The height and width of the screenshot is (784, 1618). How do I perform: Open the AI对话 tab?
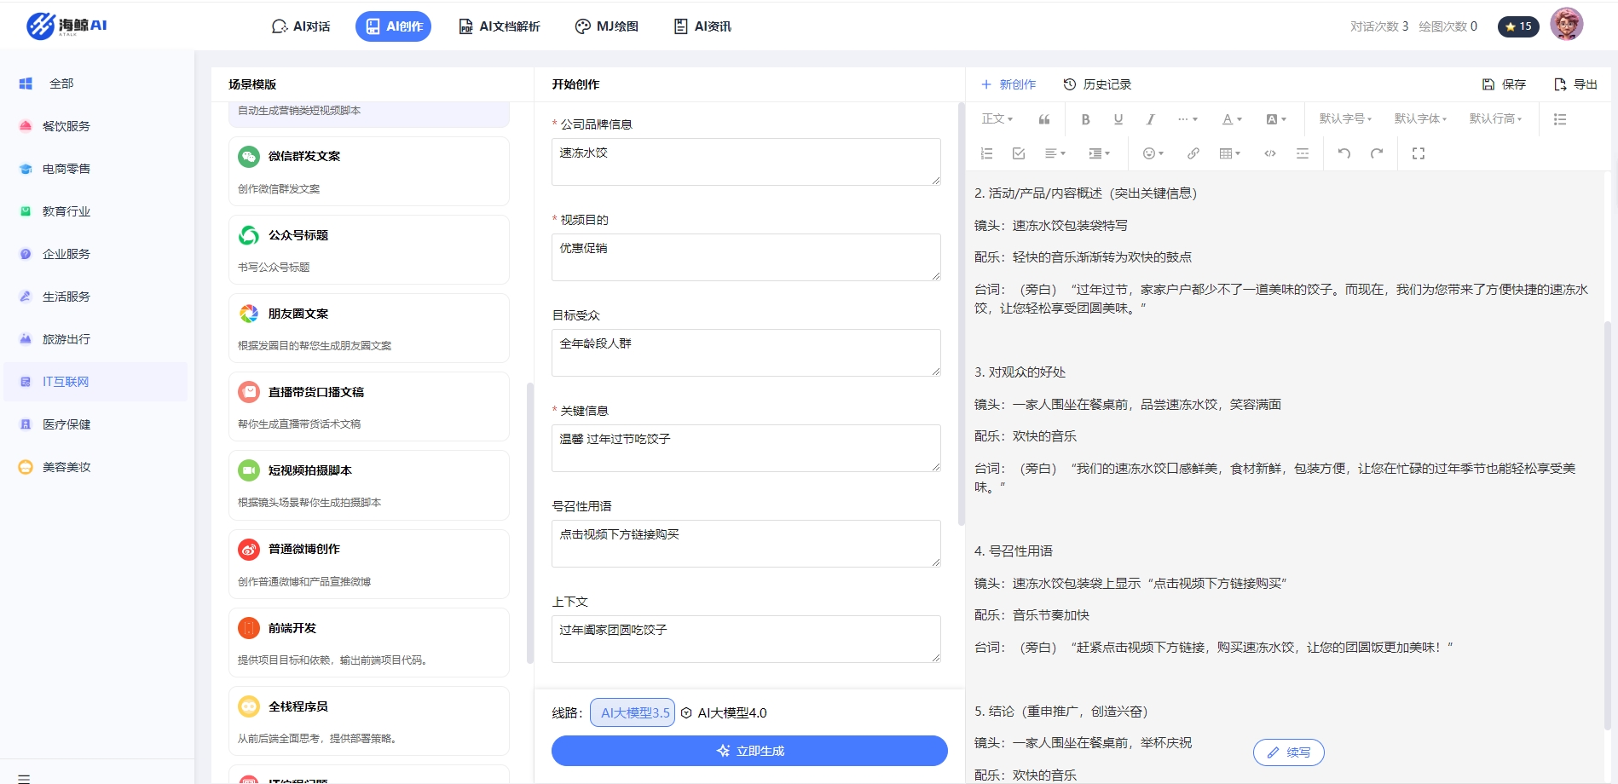[301, 26]
